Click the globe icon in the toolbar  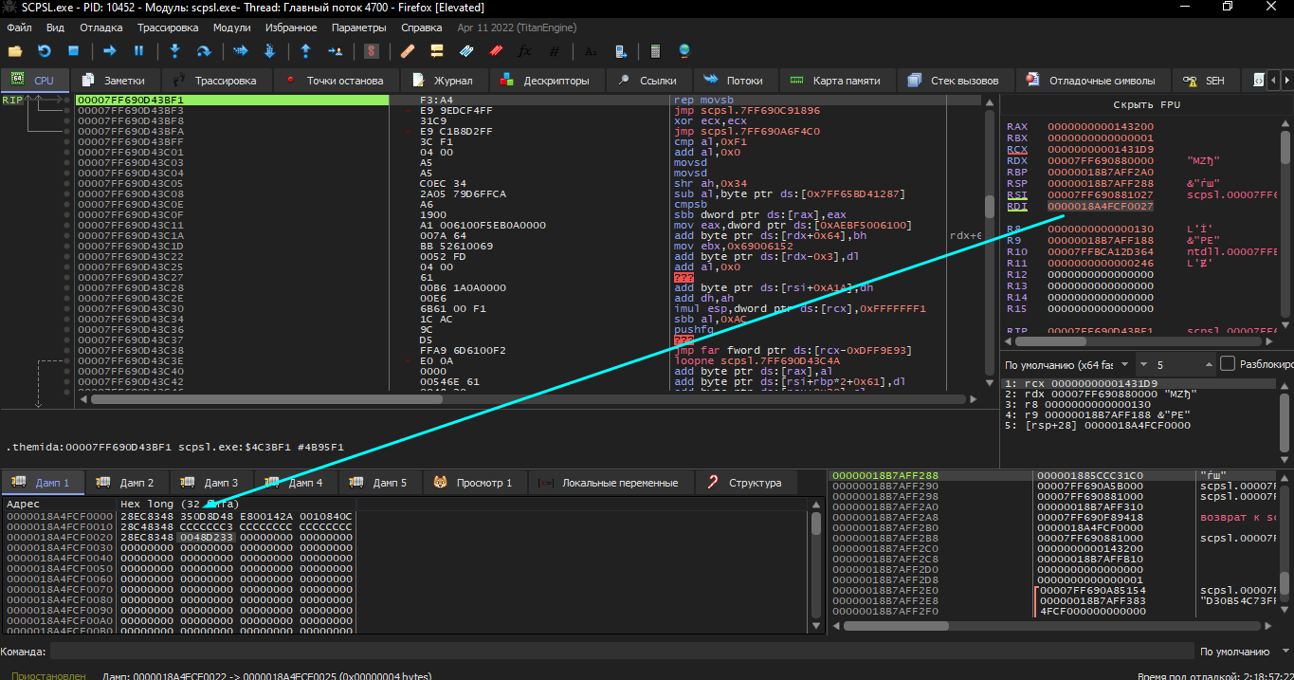click(684, 50)
